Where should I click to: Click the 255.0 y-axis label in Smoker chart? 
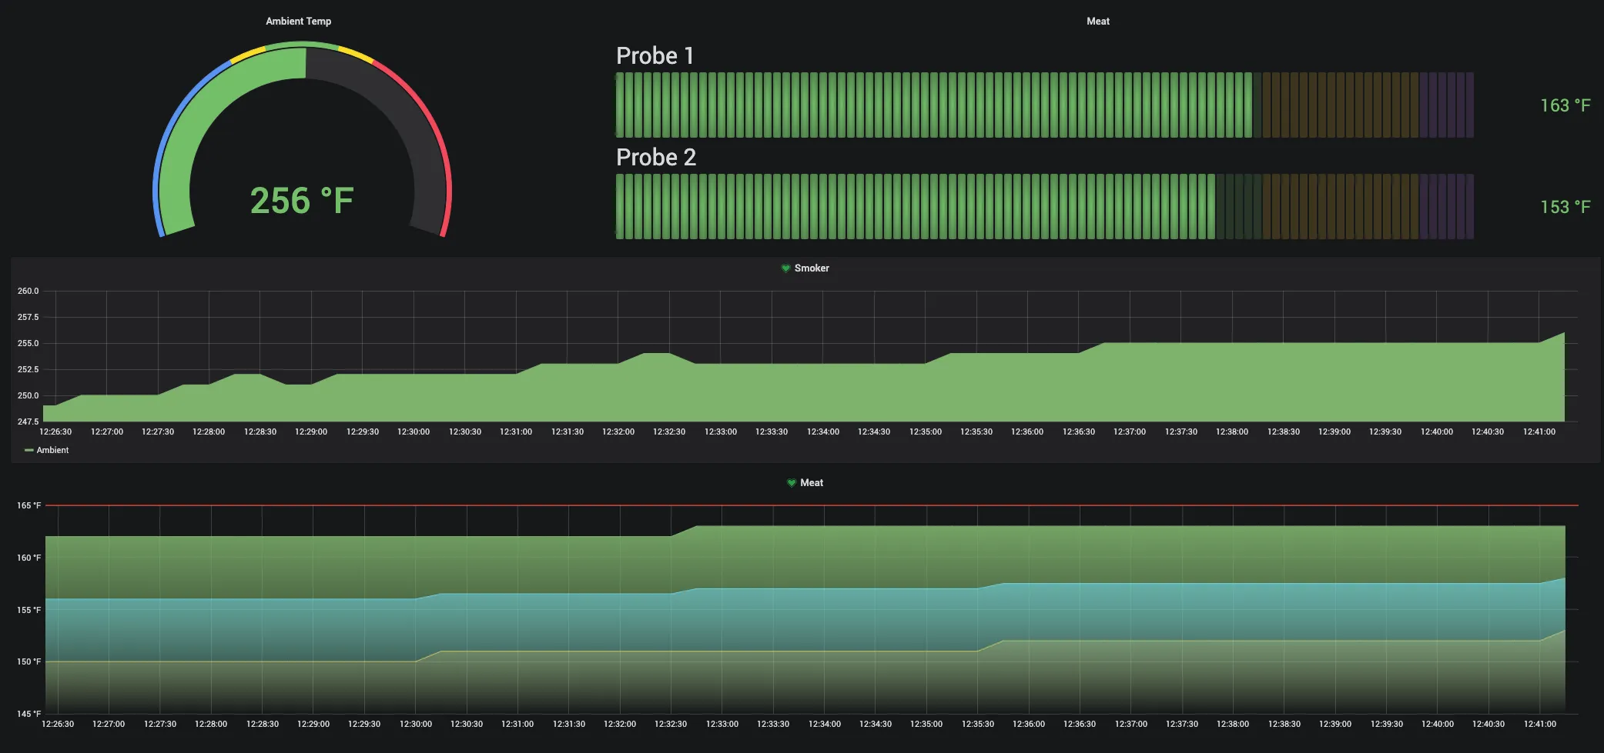click(x=28, y=343)
